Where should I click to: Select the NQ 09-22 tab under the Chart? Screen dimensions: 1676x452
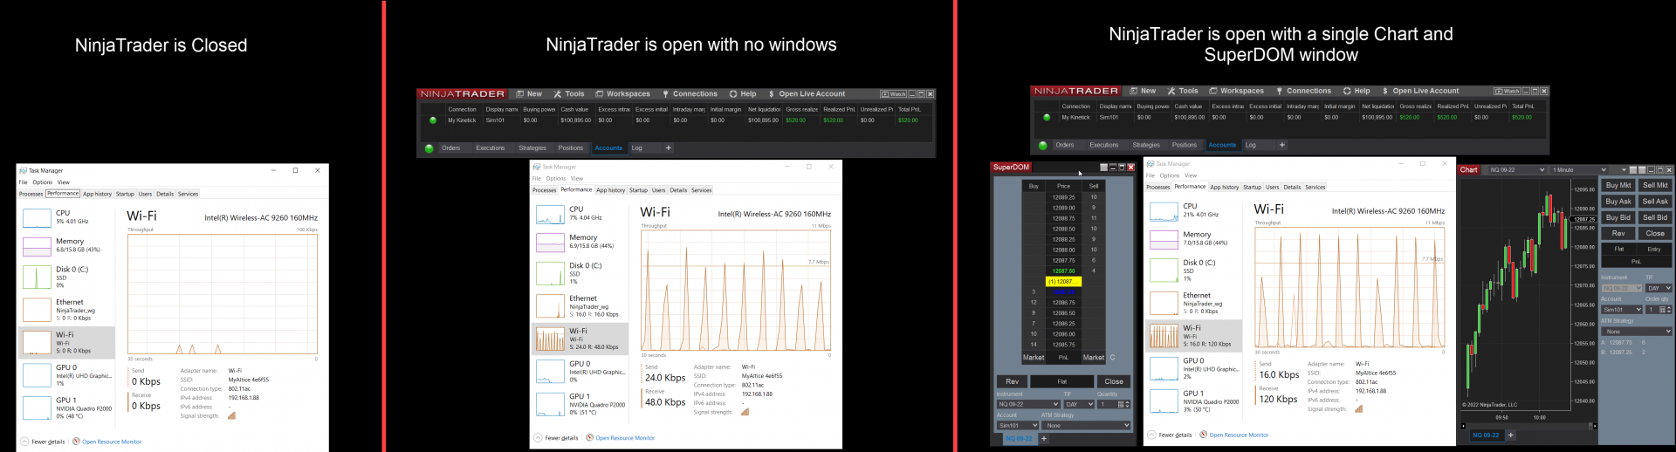[1486, 435]
